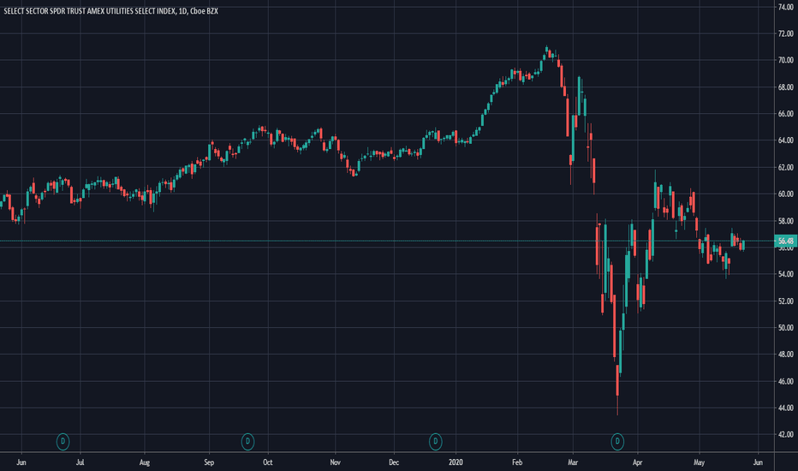Select the Dec label on the time axis

click(x=394, y=462)
